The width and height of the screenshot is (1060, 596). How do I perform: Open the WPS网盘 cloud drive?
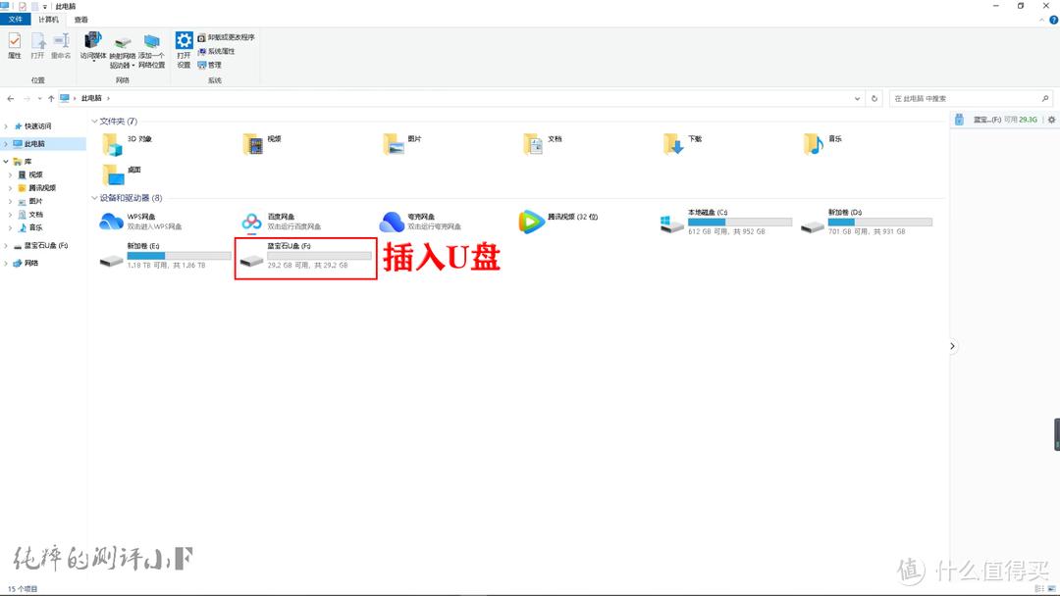140,222
